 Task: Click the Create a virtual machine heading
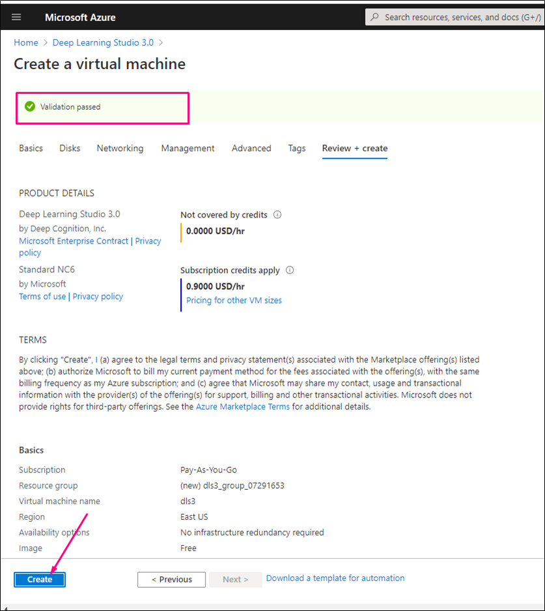pos(100,64)
